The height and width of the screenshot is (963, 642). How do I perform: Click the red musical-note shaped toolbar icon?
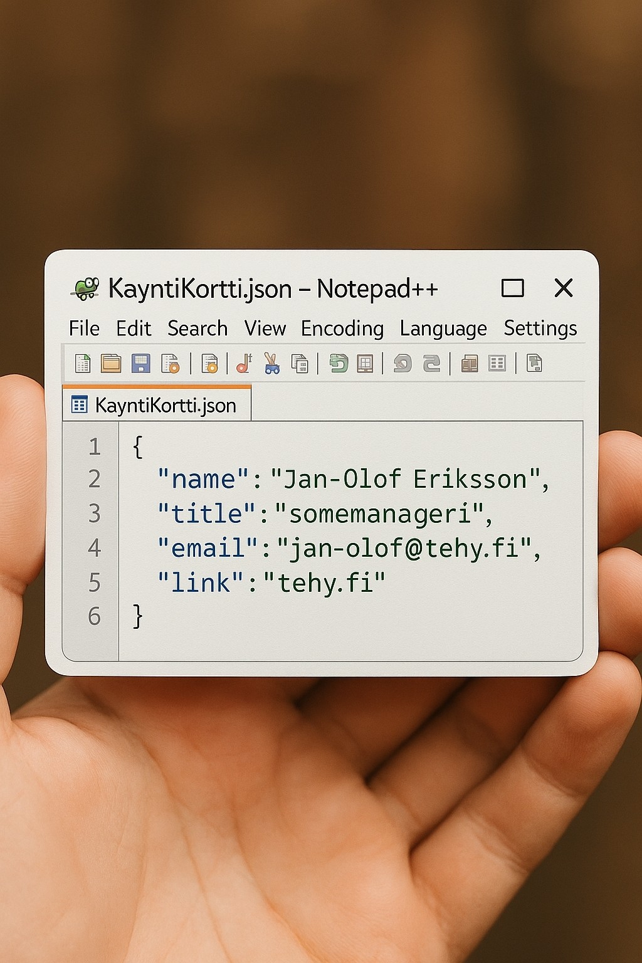[244, 362]
